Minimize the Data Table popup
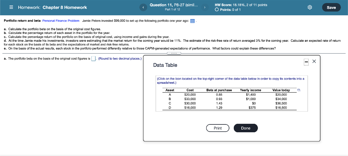Screen dimensions: 348x156 [306, 62]
